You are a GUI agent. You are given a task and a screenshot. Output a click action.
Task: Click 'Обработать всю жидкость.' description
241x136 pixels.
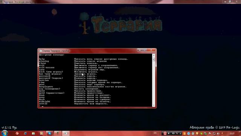coord(91,104)
